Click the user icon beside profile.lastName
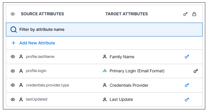The width and height of the screenshot is (207, 112). pyautogui.click(x=21, y=57)
